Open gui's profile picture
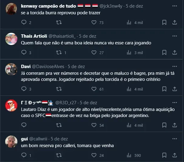Image resolution: width=184 pixels, height=162 pixels. 11,142
